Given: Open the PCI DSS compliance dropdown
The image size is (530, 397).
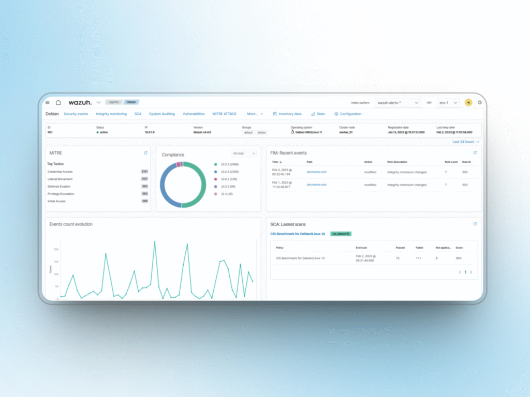Looking at the screenshot, I should (244, 154).
